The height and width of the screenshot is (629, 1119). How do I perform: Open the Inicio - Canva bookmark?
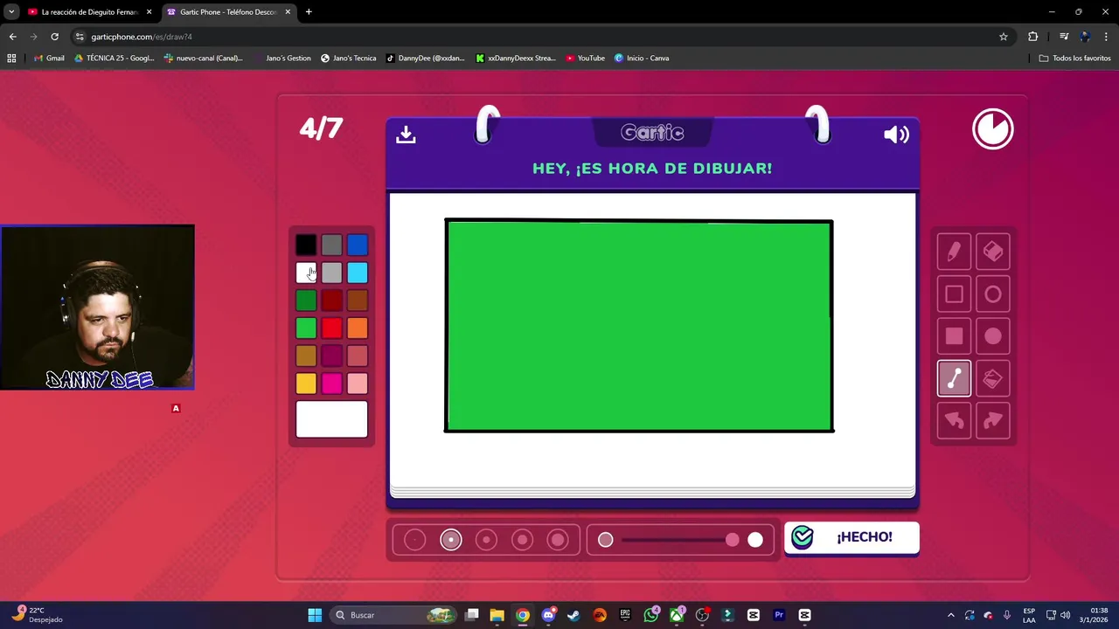(x=642, y=59)
